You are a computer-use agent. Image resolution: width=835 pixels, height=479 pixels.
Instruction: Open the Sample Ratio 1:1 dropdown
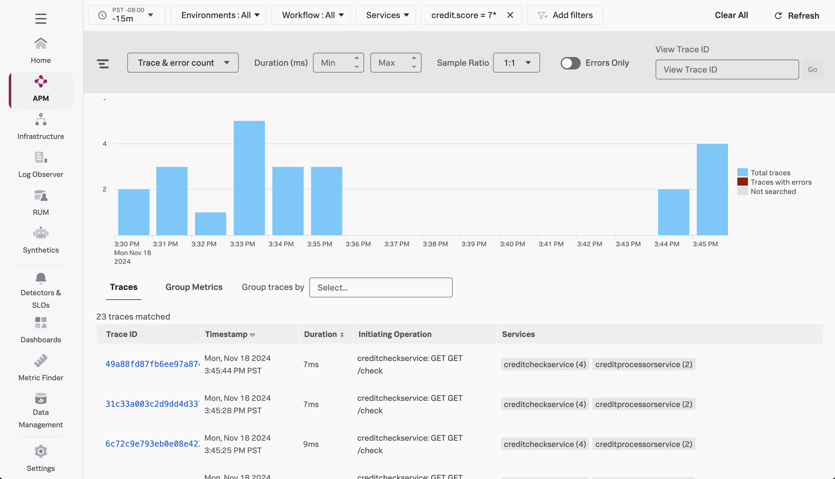[x=516, y=63]
